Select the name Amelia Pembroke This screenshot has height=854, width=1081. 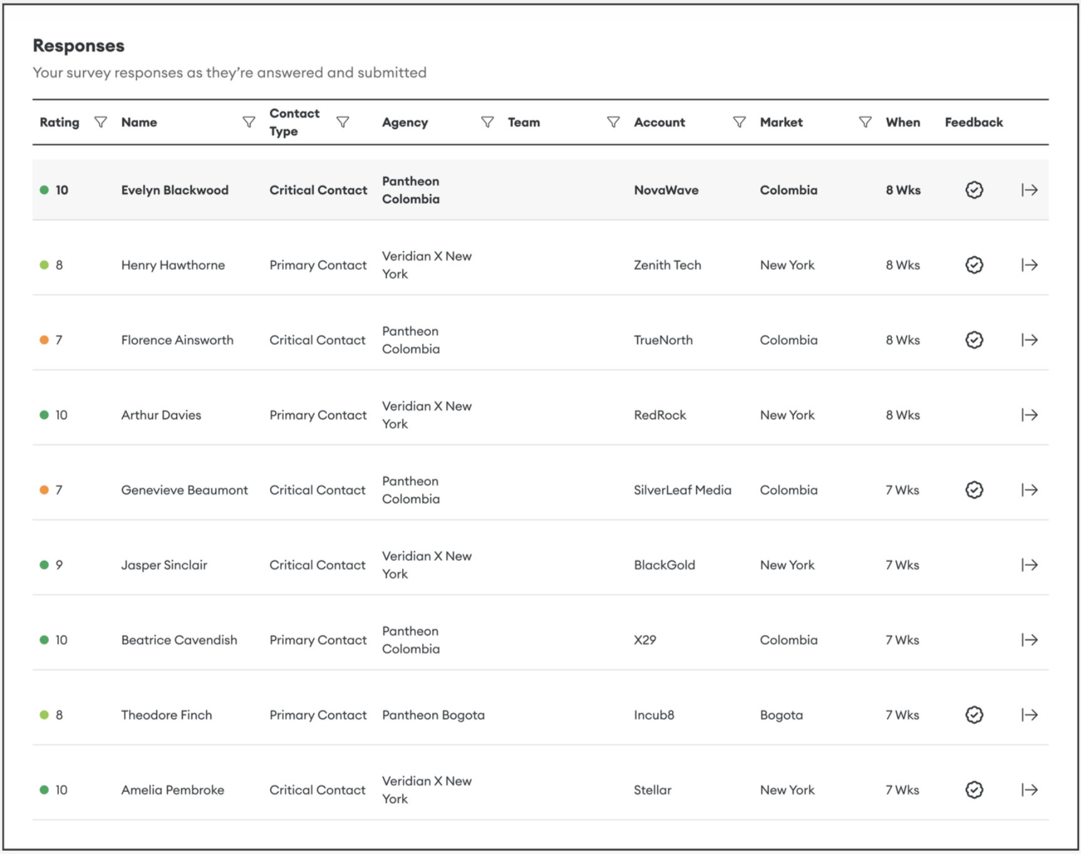[172, 790]
